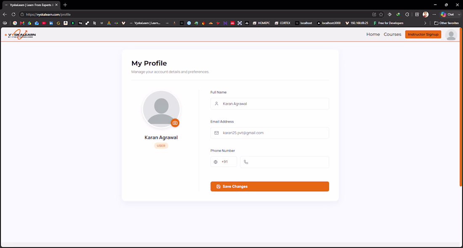The height and width of the screenshot is (248, 463).
Task: Click the Save Changes button
Action: click(269, 186)
